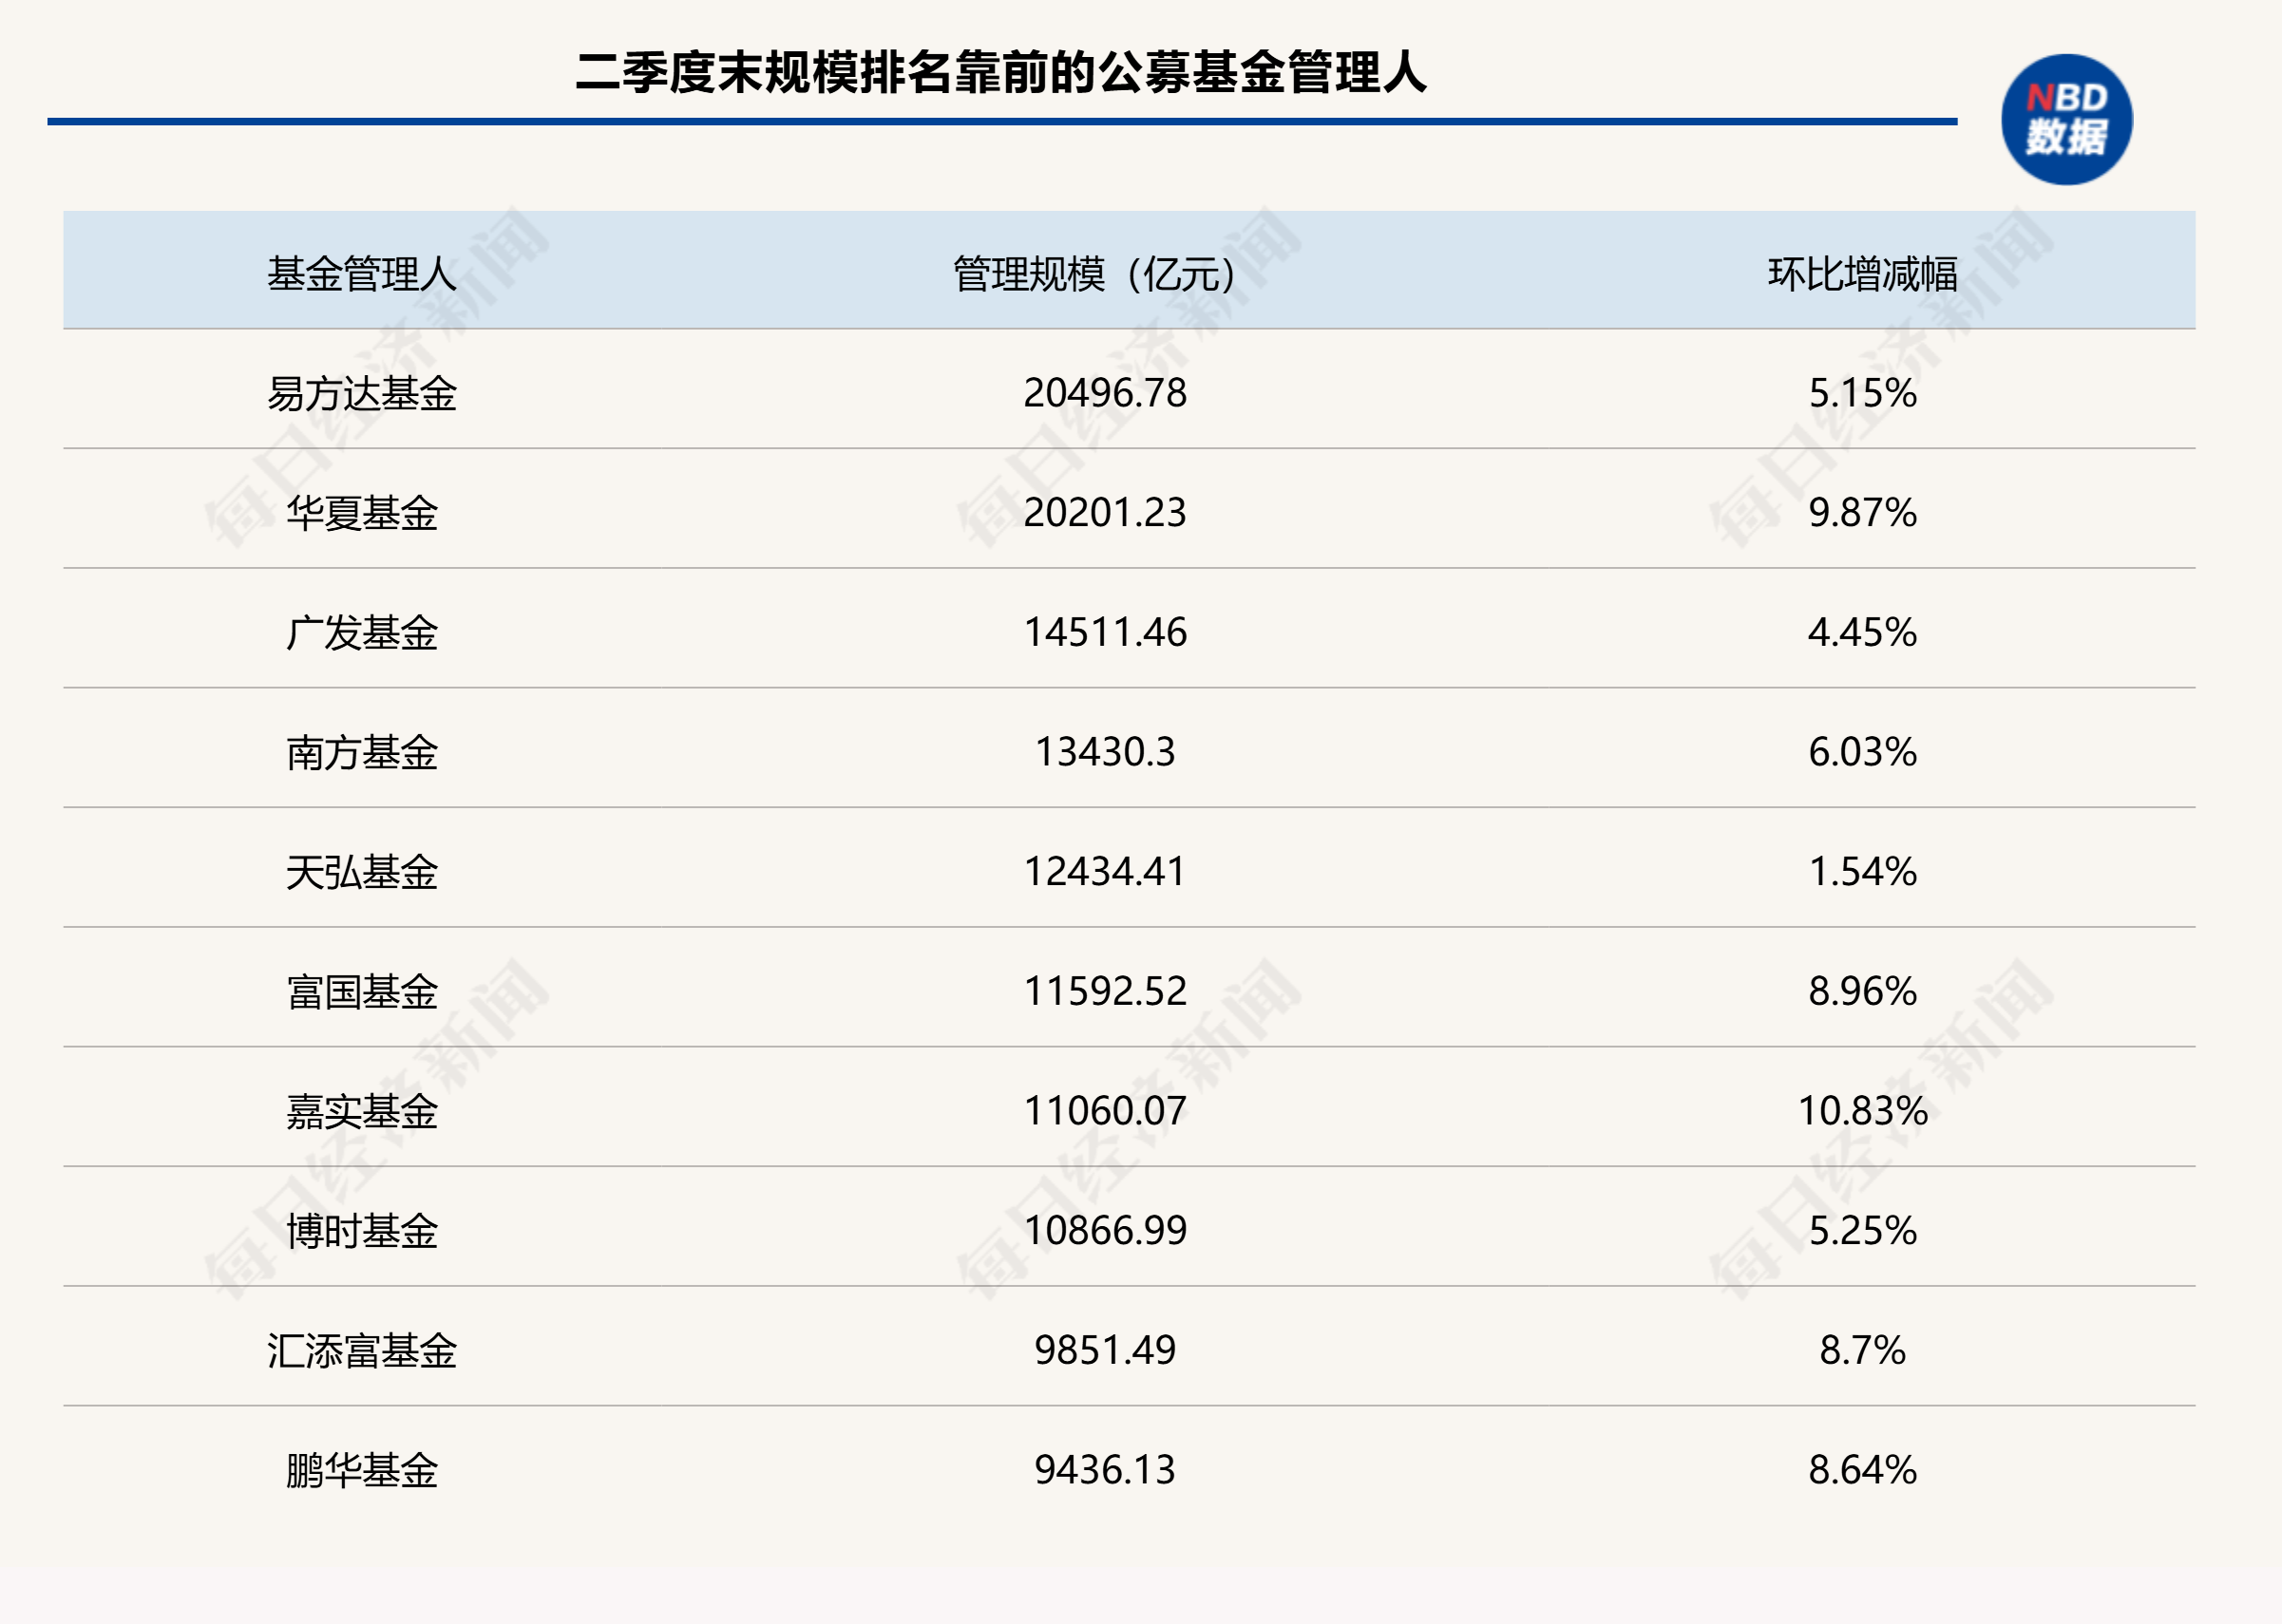
Task: Click the 4.45% cell
Action: 1862,632
